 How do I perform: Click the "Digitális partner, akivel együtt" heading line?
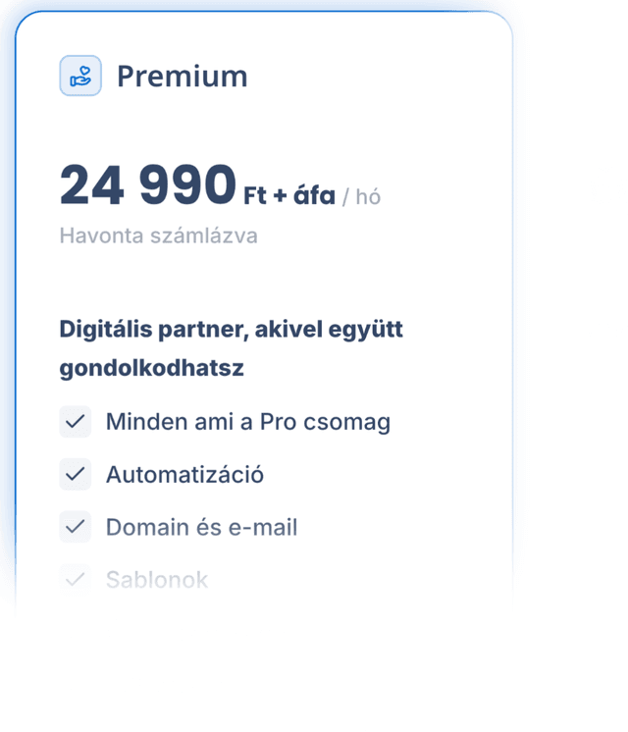point(231,329)
